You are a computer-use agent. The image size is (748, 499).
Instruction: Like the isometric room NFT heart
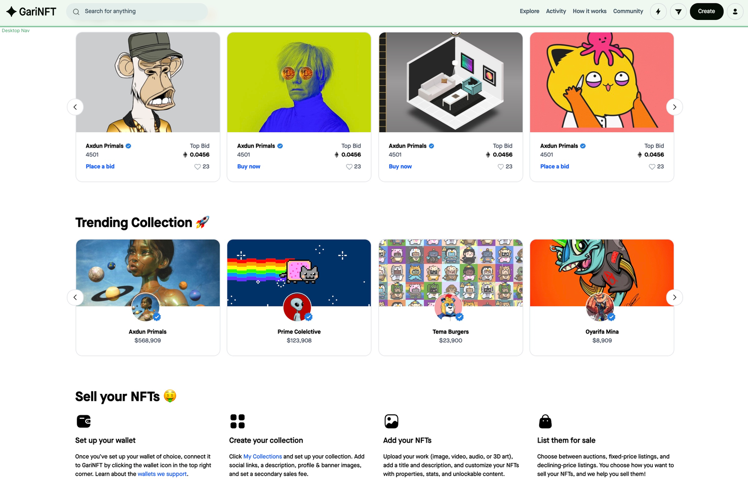click(x=501, y=166)
